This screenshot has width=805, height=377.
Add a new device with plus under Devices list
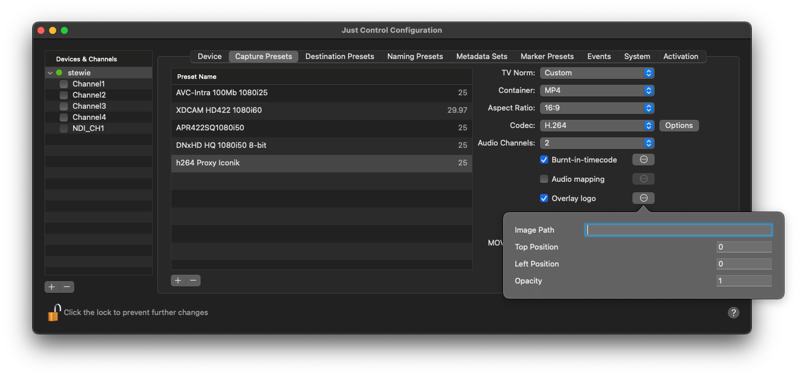coord(51,287)
